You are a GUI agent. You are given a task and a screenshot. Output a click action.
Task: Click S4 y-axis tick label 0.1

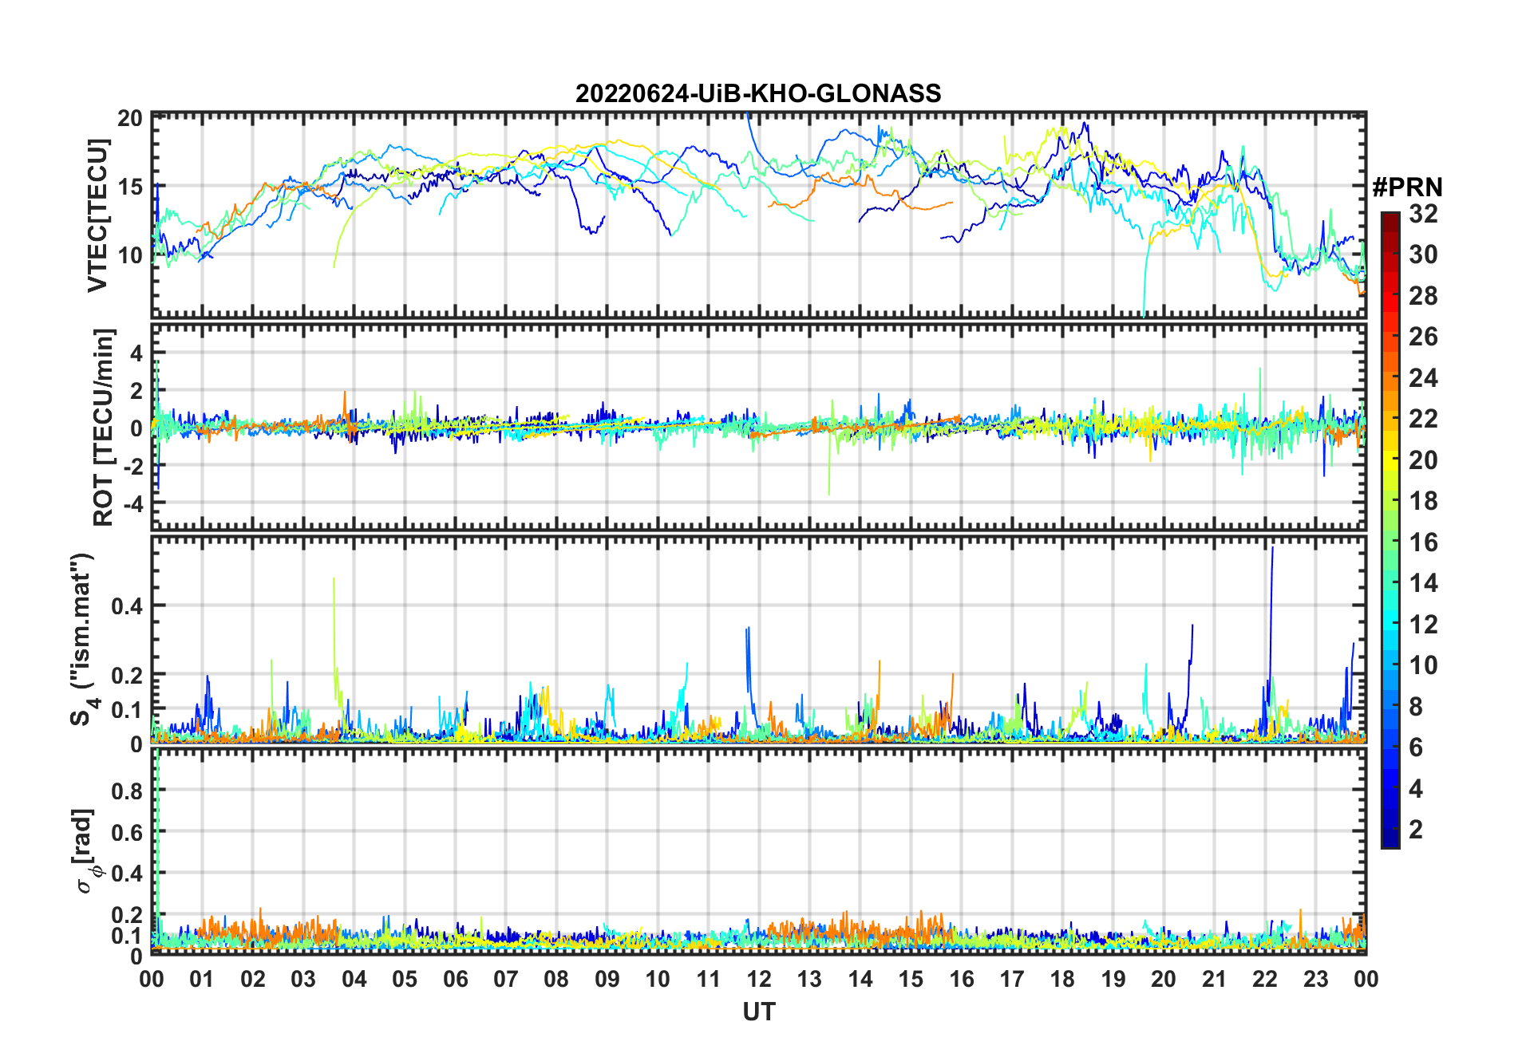coord(127,709)
